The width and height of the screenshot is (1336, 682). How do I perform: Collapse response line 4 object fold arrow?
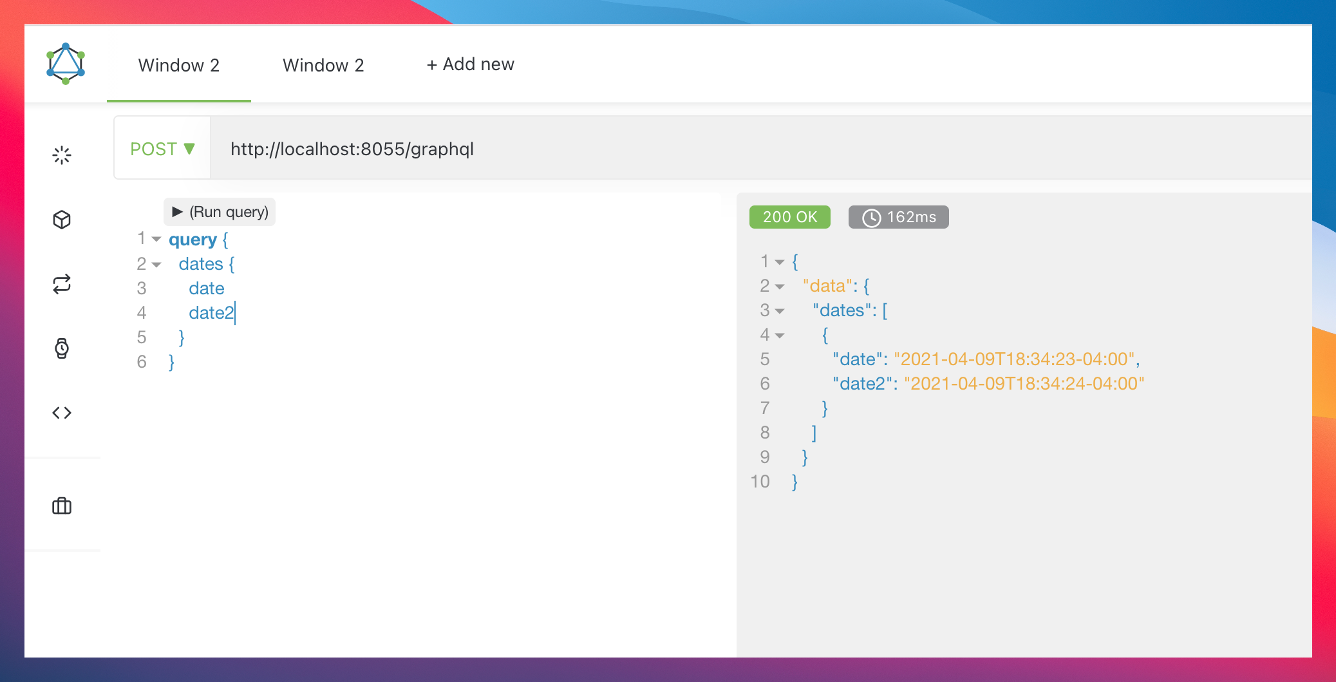[x=780, y=336]
